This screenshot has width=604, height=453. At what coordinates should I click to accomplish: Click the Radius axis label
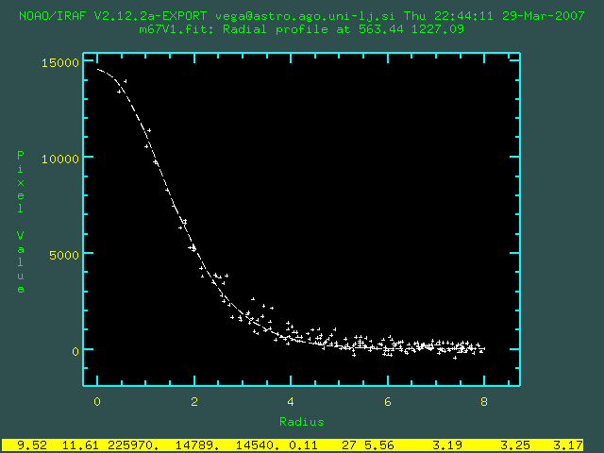click(302, 422)
